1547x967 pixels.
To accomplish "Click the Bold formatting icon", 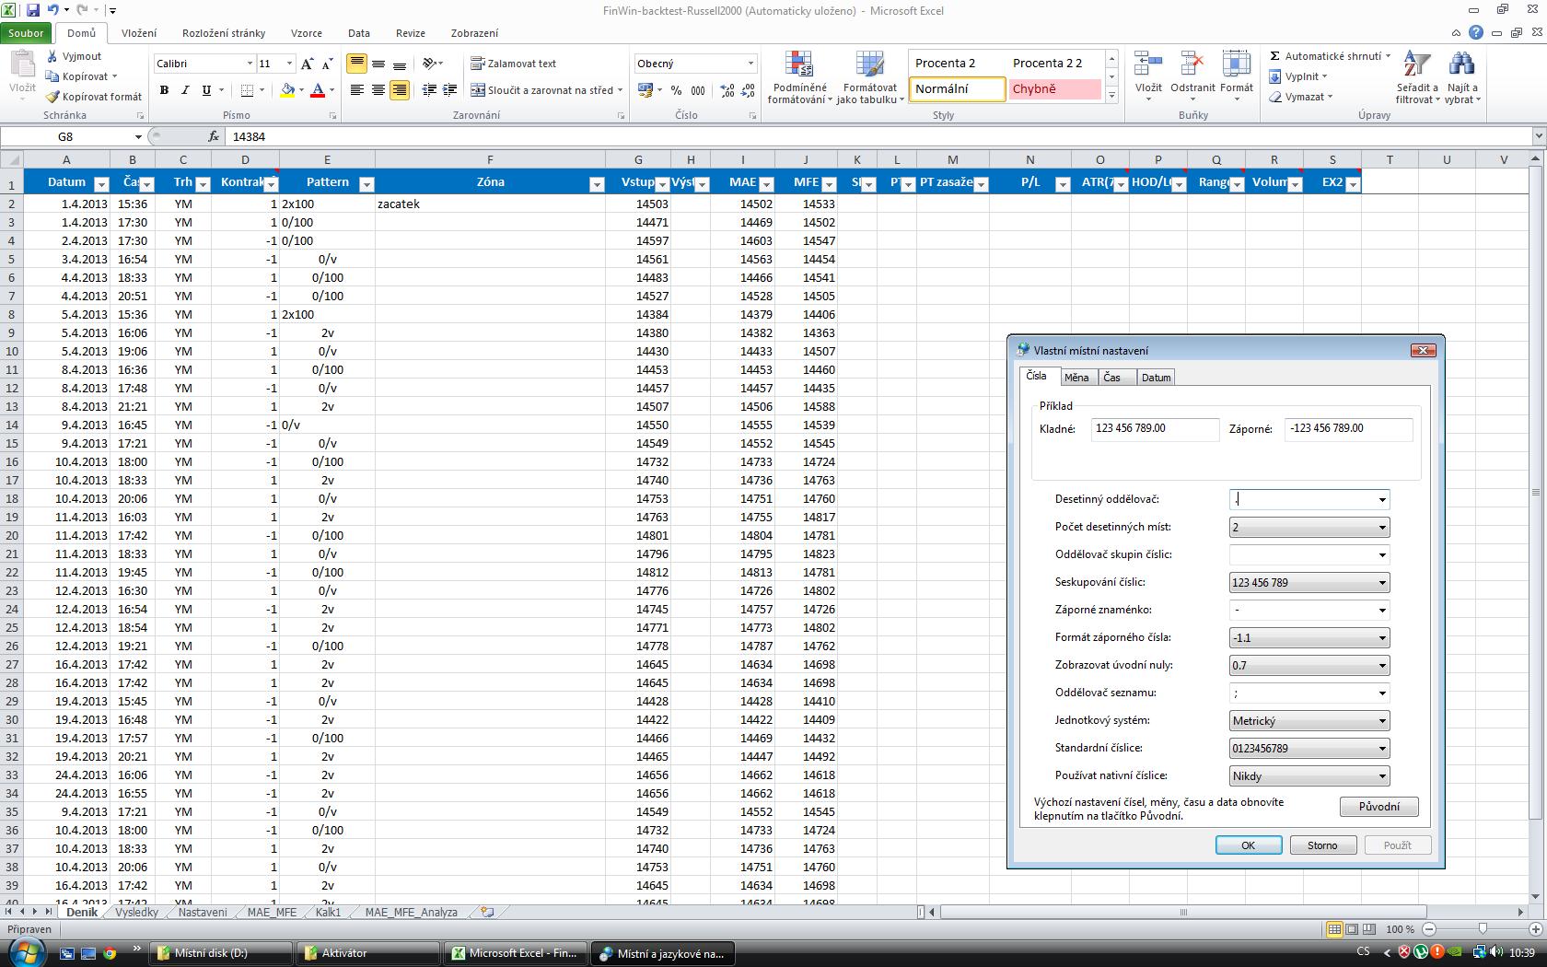I will [164, 90].
